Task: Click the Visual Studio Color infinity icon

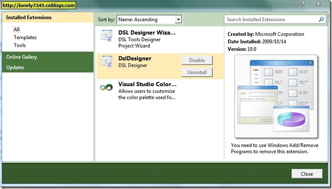Action: point(106,87)
